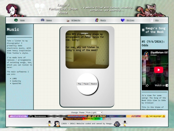Open the OCs link

tap(157, 20)
